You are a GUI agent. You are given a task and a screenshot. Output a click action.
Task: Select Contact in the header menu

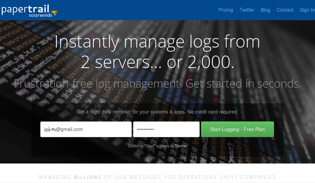pyautogui.click(x=285, y=10)
